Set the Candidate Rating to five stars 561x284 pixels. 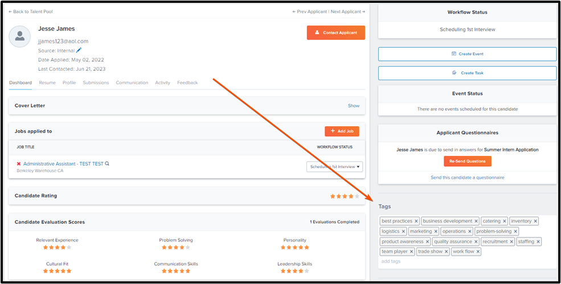[357, 196]
